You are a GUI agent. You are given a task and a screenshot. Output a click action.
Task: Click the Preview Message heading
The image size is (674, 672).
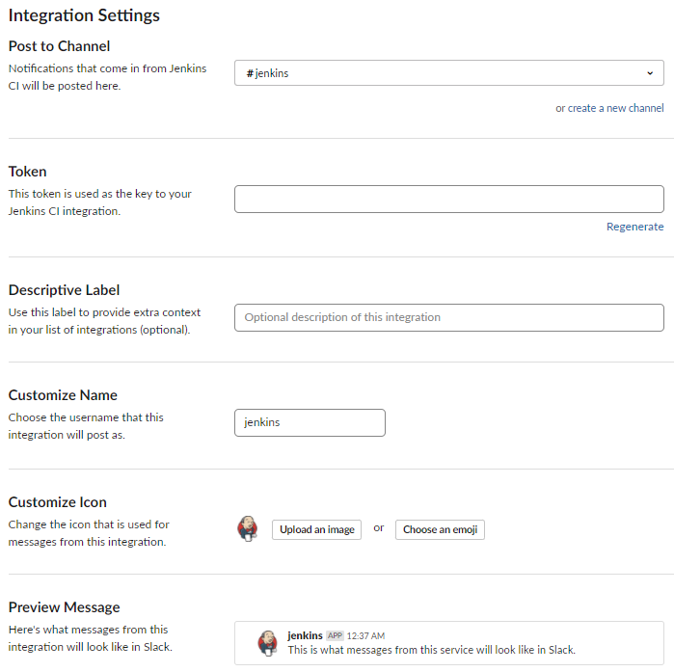point(64,607)
